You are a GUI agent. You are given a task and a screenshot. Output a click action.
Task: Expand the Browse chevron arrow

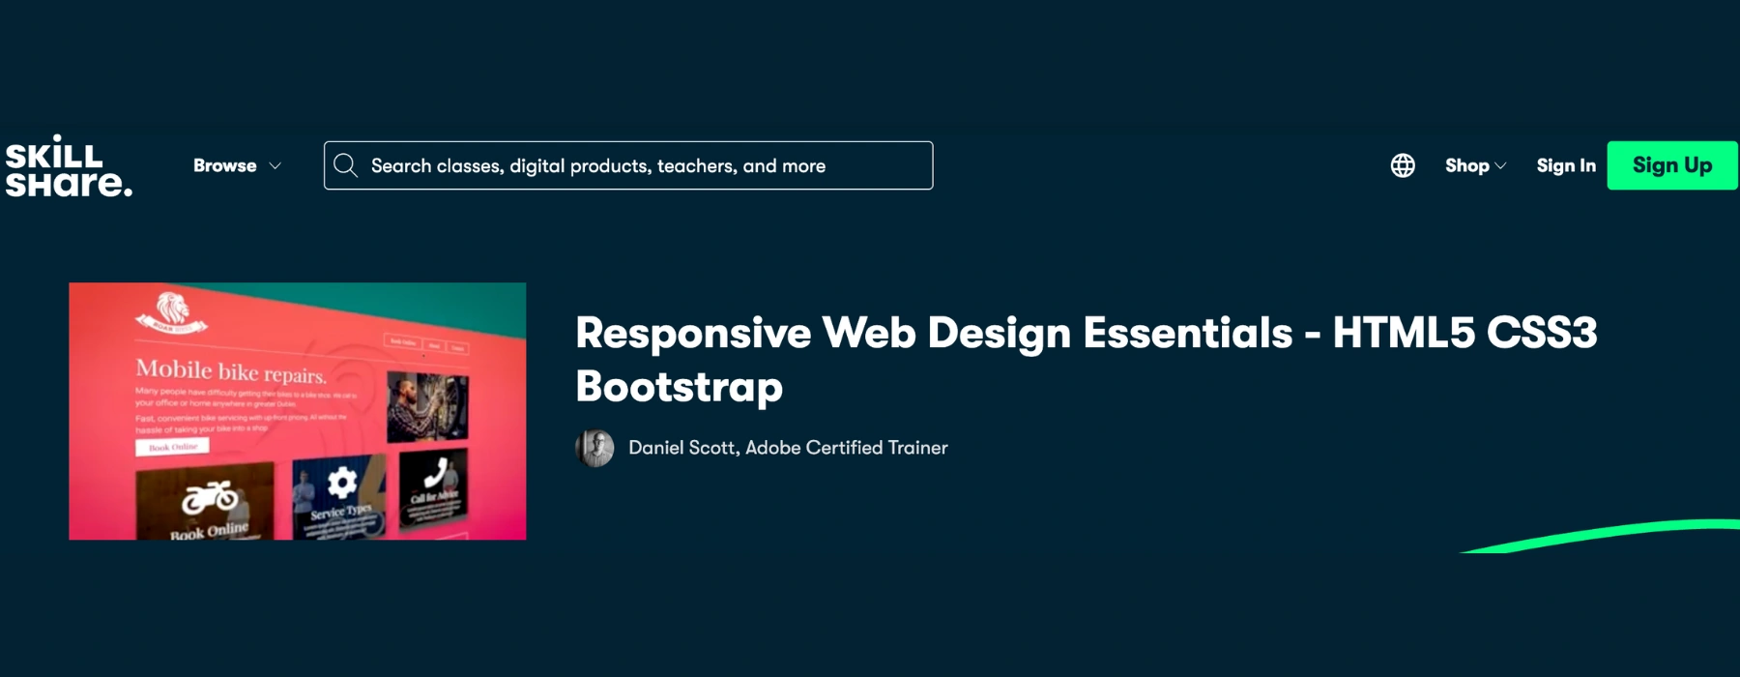pos(275,166)
